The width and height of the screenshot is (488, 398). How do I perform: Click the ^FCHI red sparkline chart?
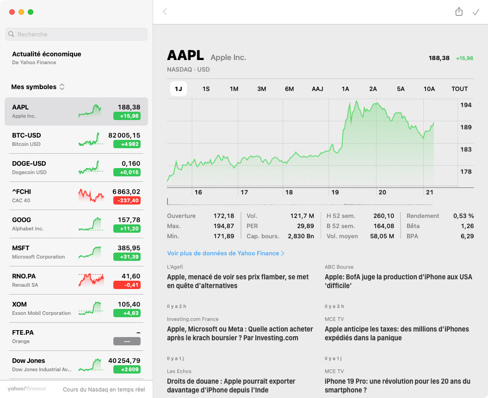pos(91,195)
